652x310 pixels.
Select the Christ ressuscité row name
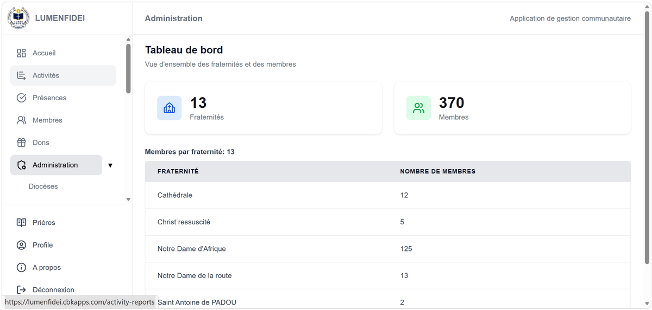tap(184, 222)
